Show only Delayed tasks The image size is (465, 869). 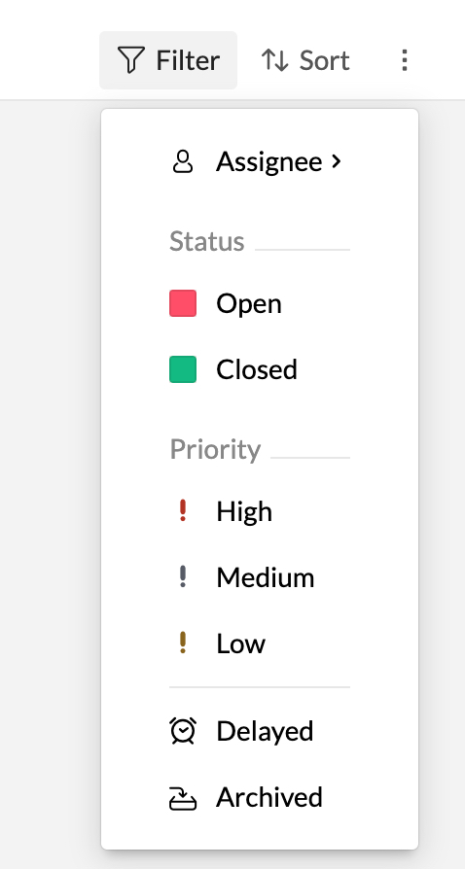tap(259, 730)
